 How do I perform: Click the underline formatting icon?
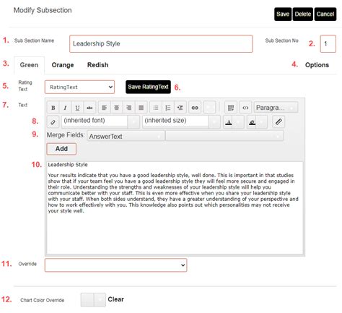tap(77, 108)
